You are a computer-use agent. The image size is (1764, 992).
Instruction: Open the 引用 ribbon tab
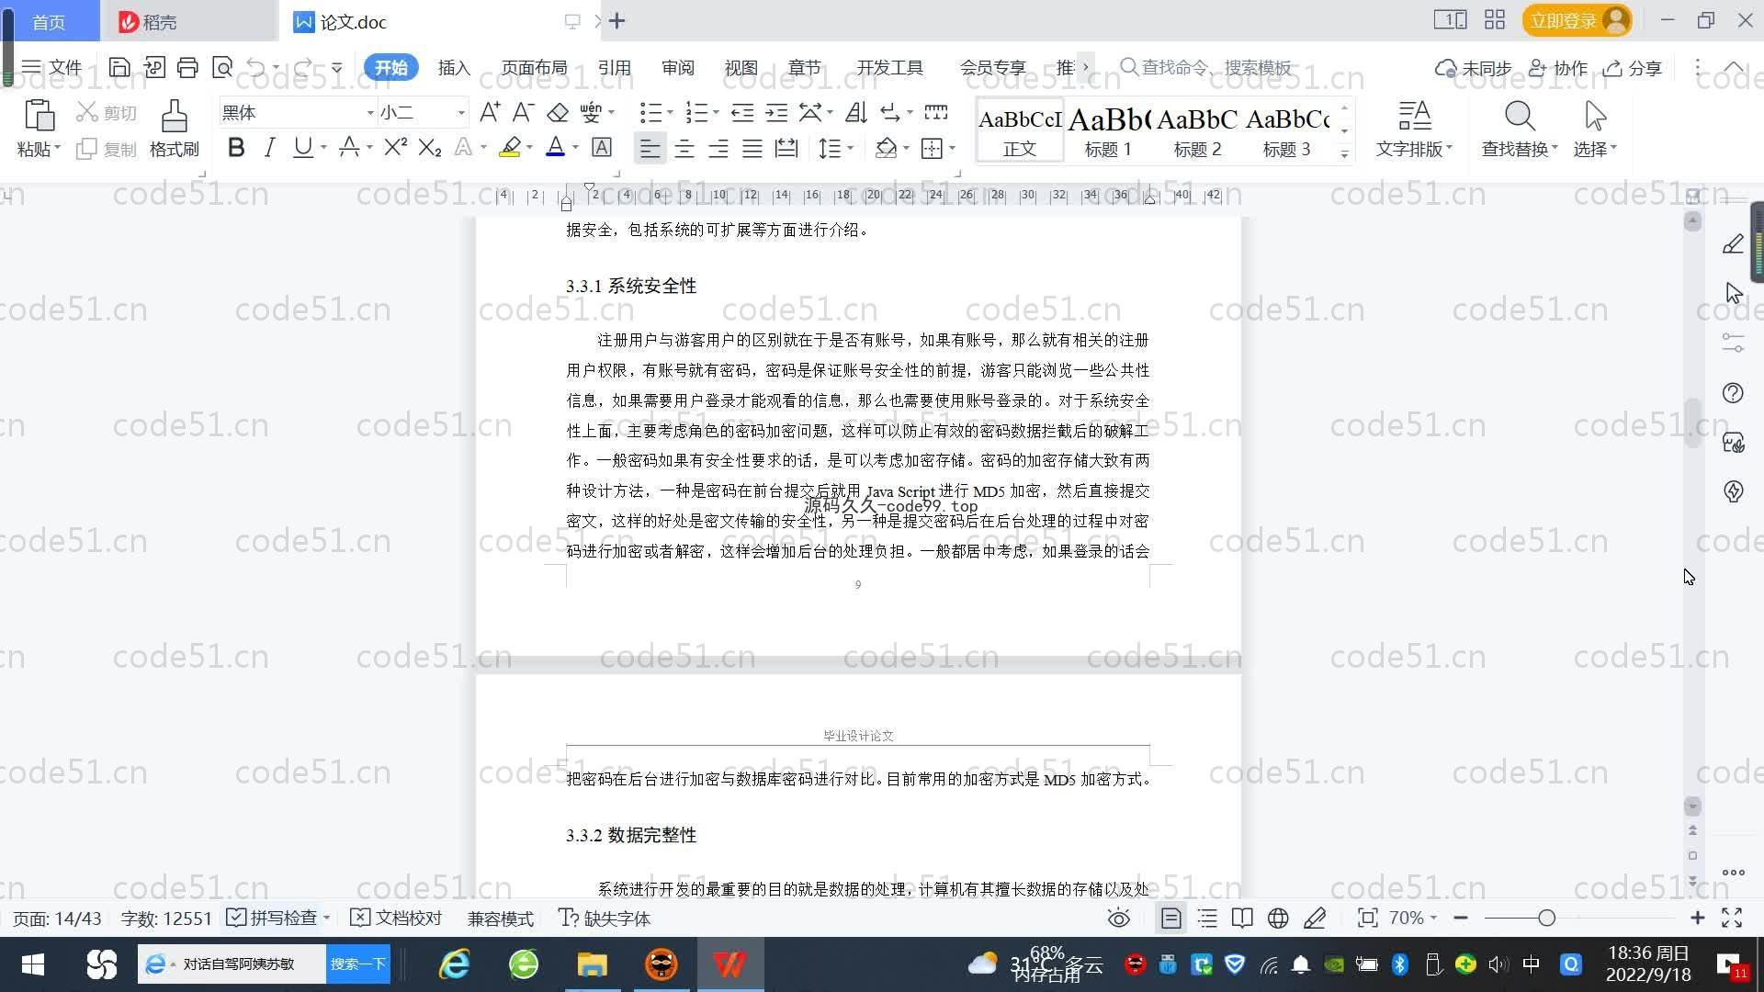point(614,67)
